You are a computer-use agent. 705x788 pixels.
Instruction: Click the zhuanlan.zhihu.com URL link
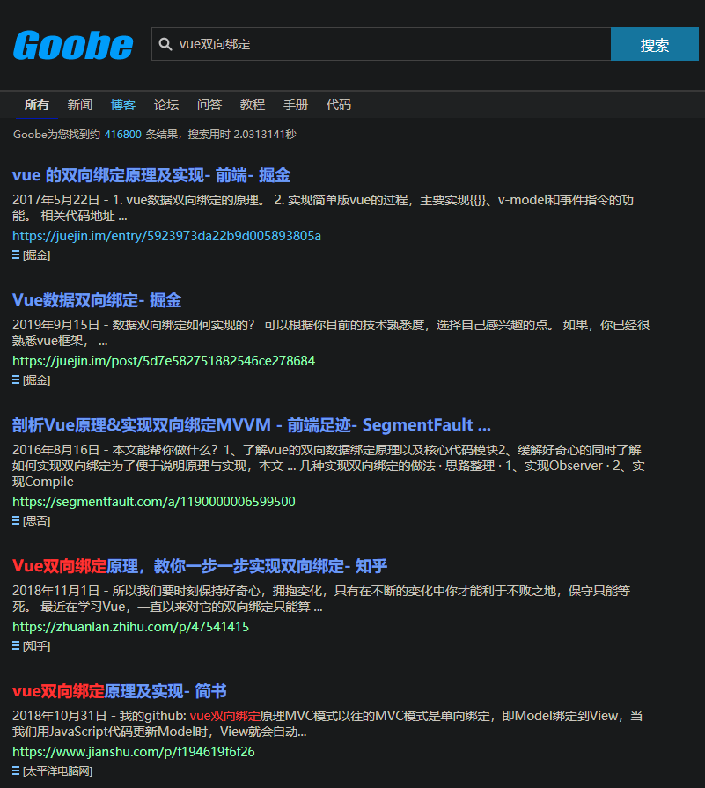tap(130, 626)
